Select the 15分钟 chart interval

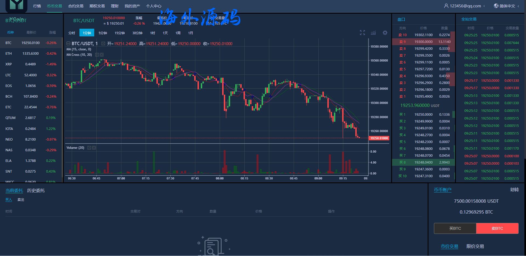[120, 33]
